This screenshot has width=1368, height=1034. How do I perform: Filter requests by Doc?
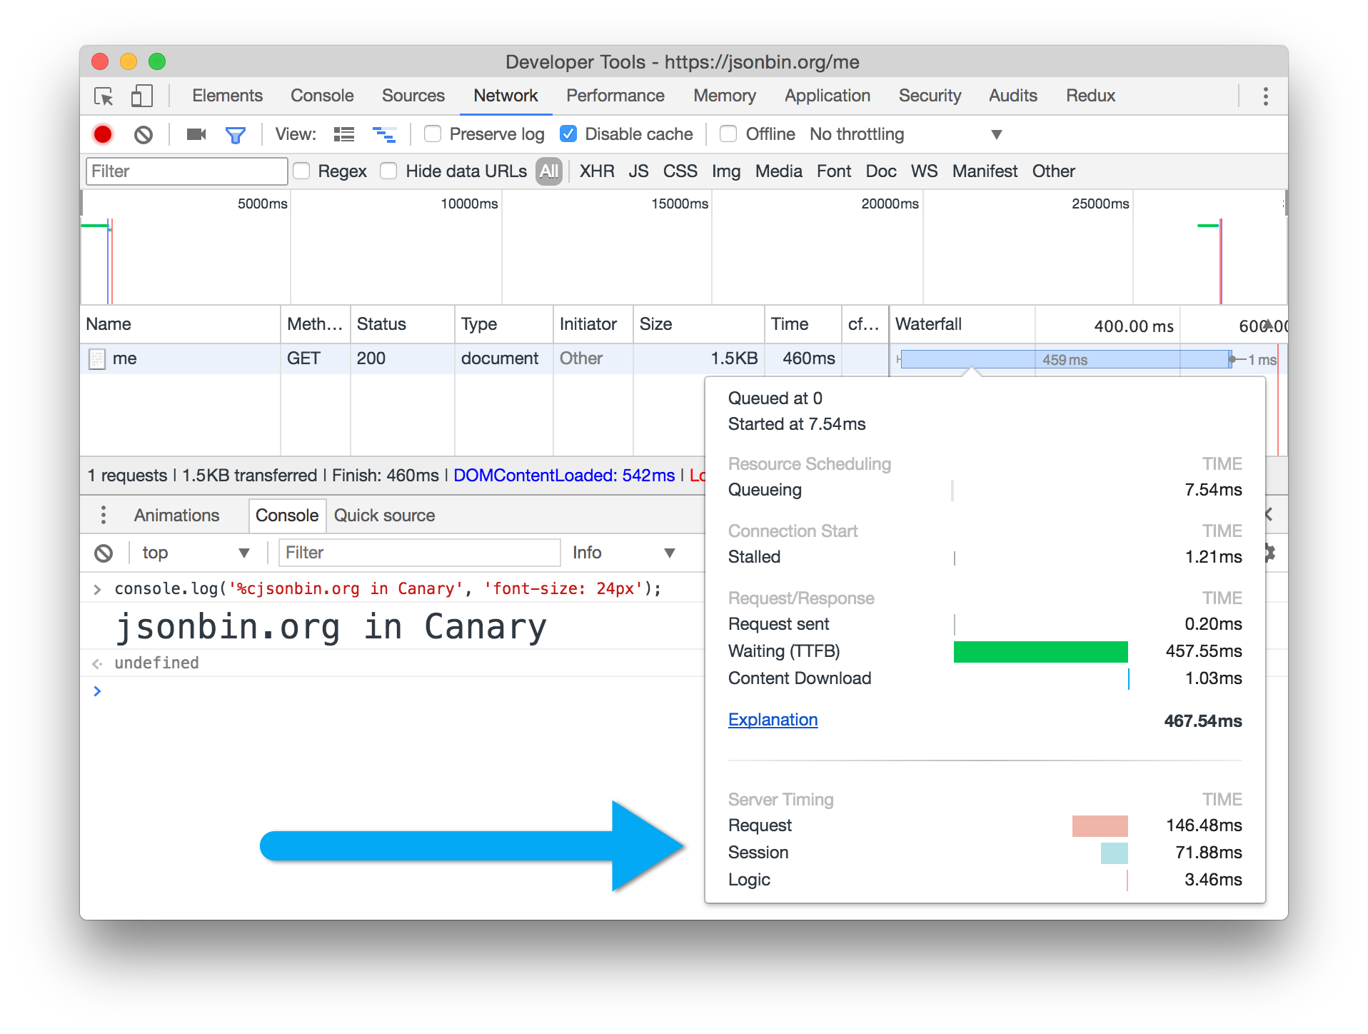[881, 171]
